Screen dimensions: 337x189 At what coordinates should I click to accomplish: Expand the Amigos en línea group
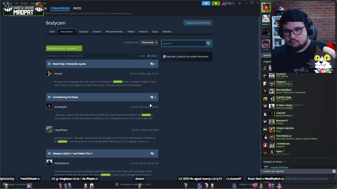[275, 162]
